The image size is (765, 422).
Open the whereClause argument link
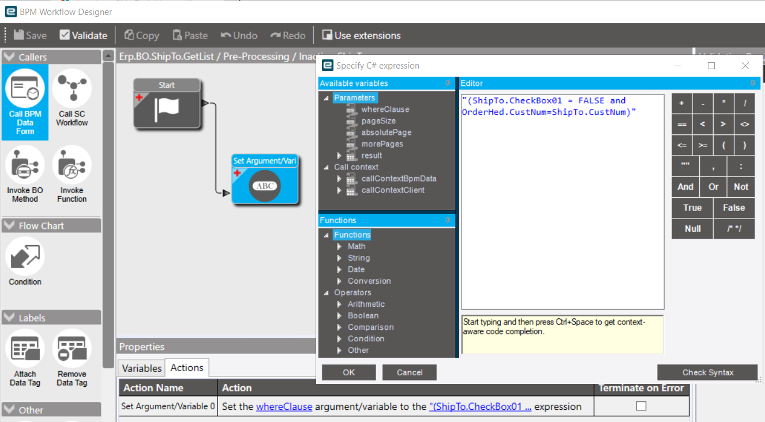[284, 406]
